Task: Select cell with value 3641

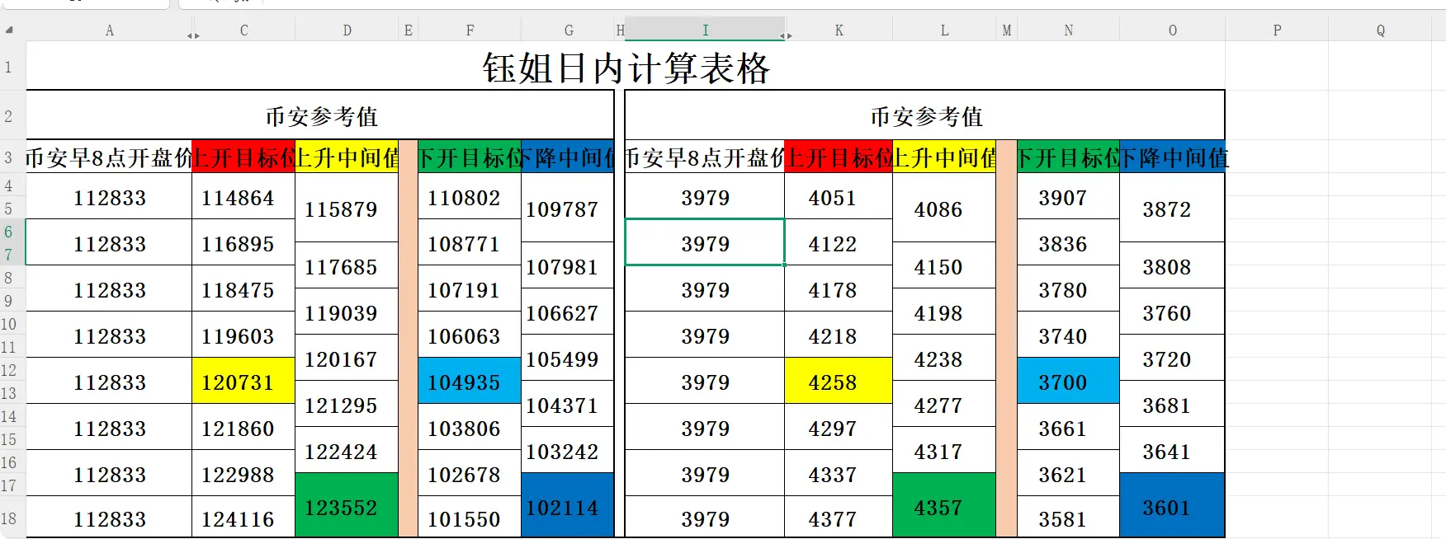Action: pyautogui.click(x=1172, y=450)
